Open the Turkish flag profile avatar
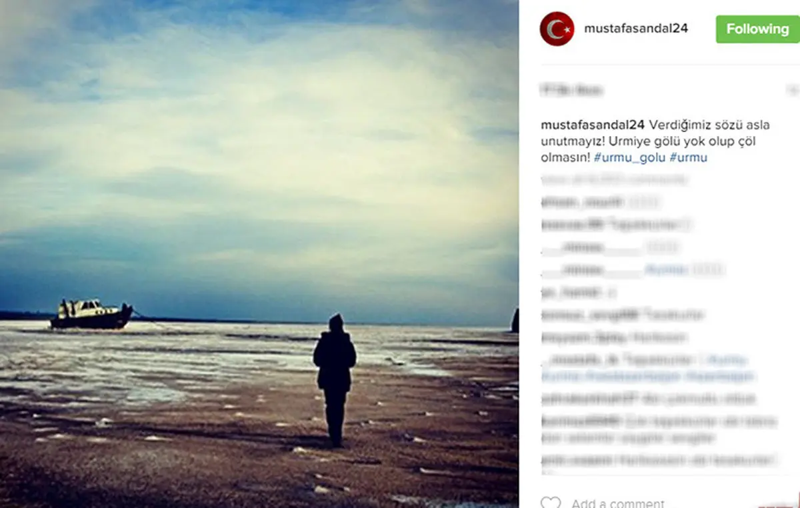 tap(557, 29)
